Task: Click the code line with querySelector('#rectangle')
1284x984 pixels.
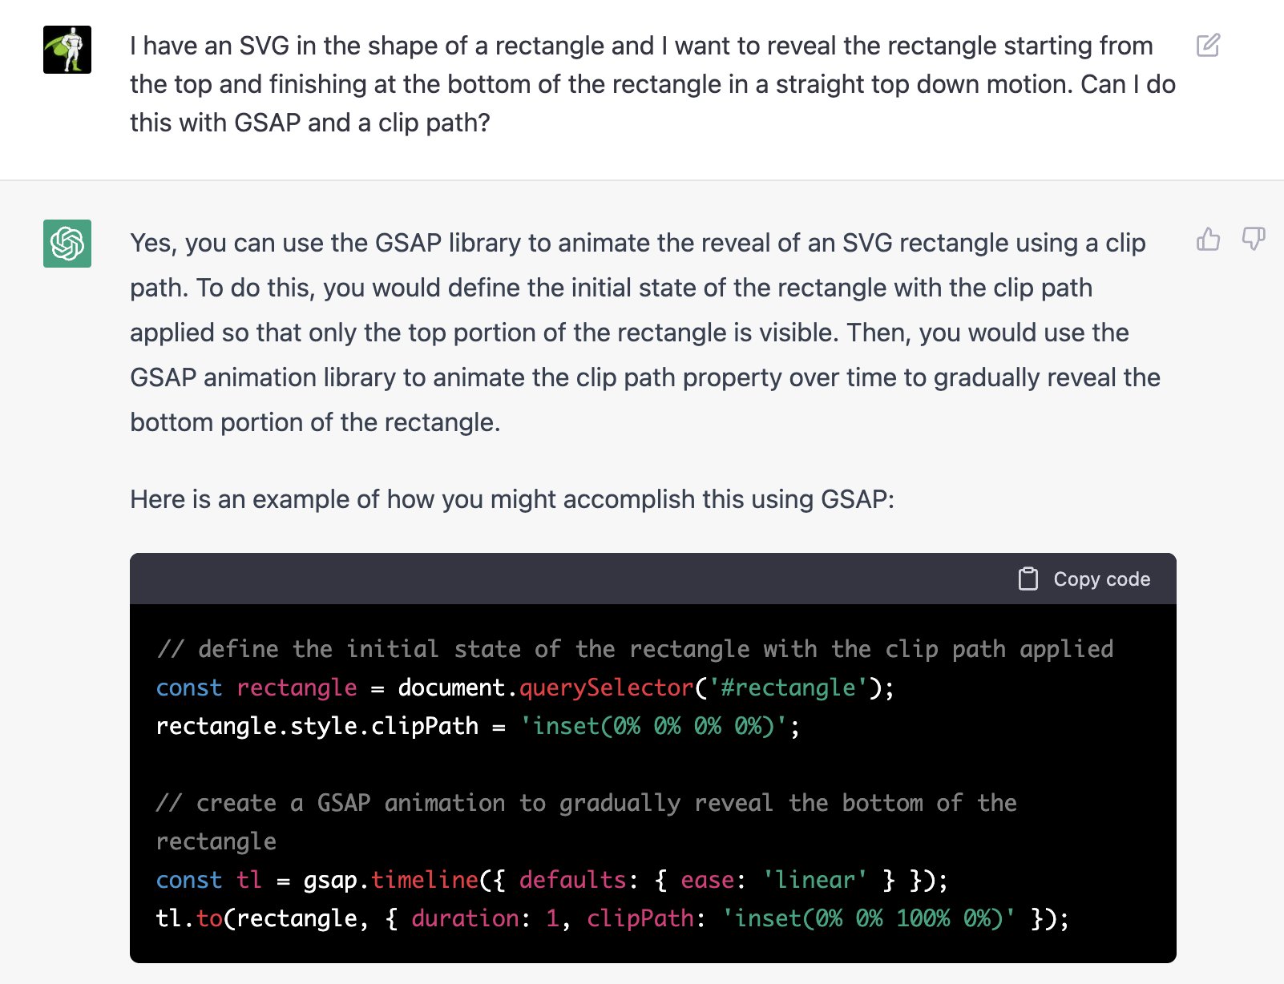Action: [x=525, y=688]
